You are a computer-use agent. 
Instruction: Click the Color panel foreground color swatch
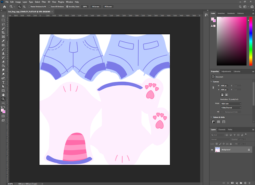click(212, 19)
